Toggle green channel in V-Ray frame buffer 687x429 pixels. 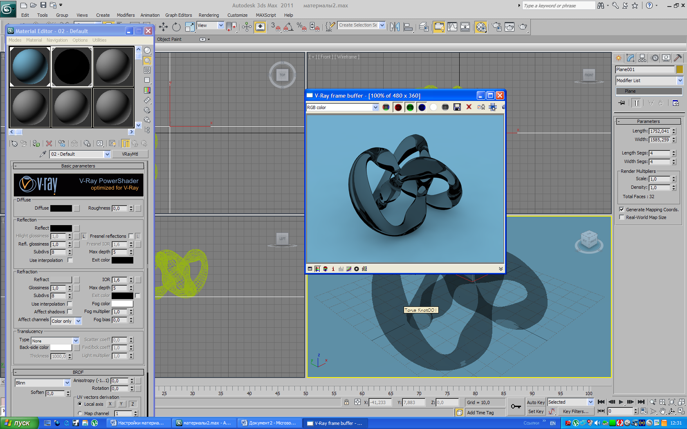[410, 107]
